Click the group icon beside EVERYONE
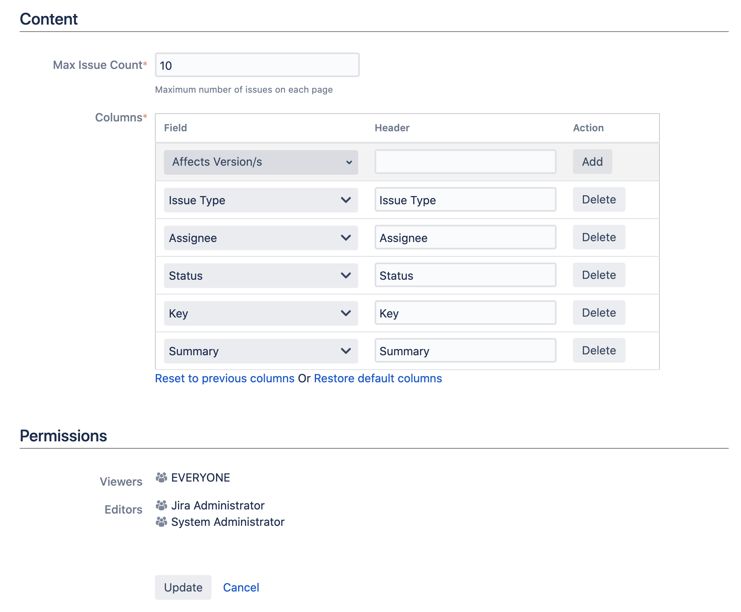Screen dimensions: 741x612 coord(161,477)
